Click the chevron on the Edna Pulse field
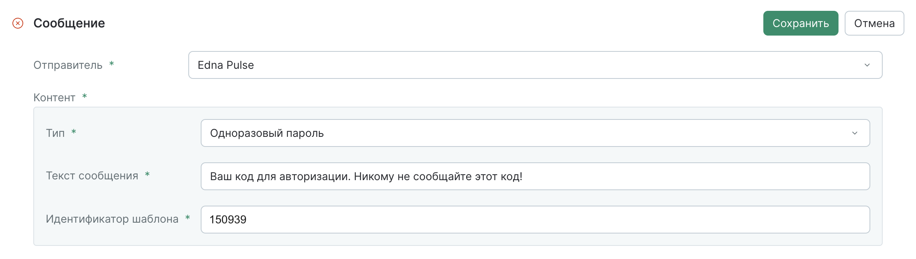The height and width of the screenshot is (259, 916). coord(868,65)
